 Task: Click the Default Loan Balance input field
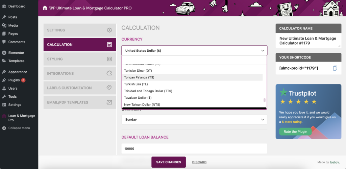194,148
